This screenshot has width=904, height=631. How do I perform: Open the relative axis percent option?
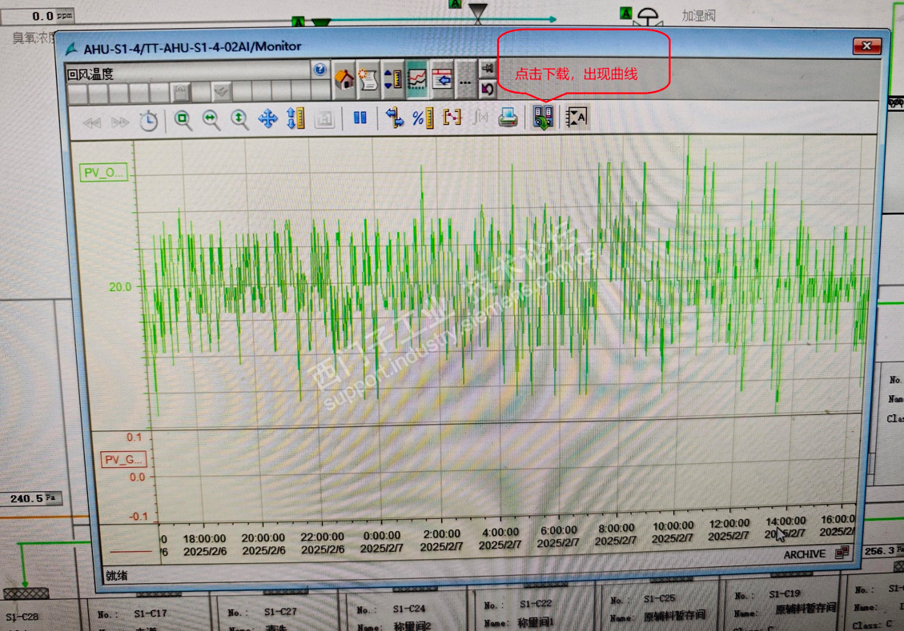422,118
